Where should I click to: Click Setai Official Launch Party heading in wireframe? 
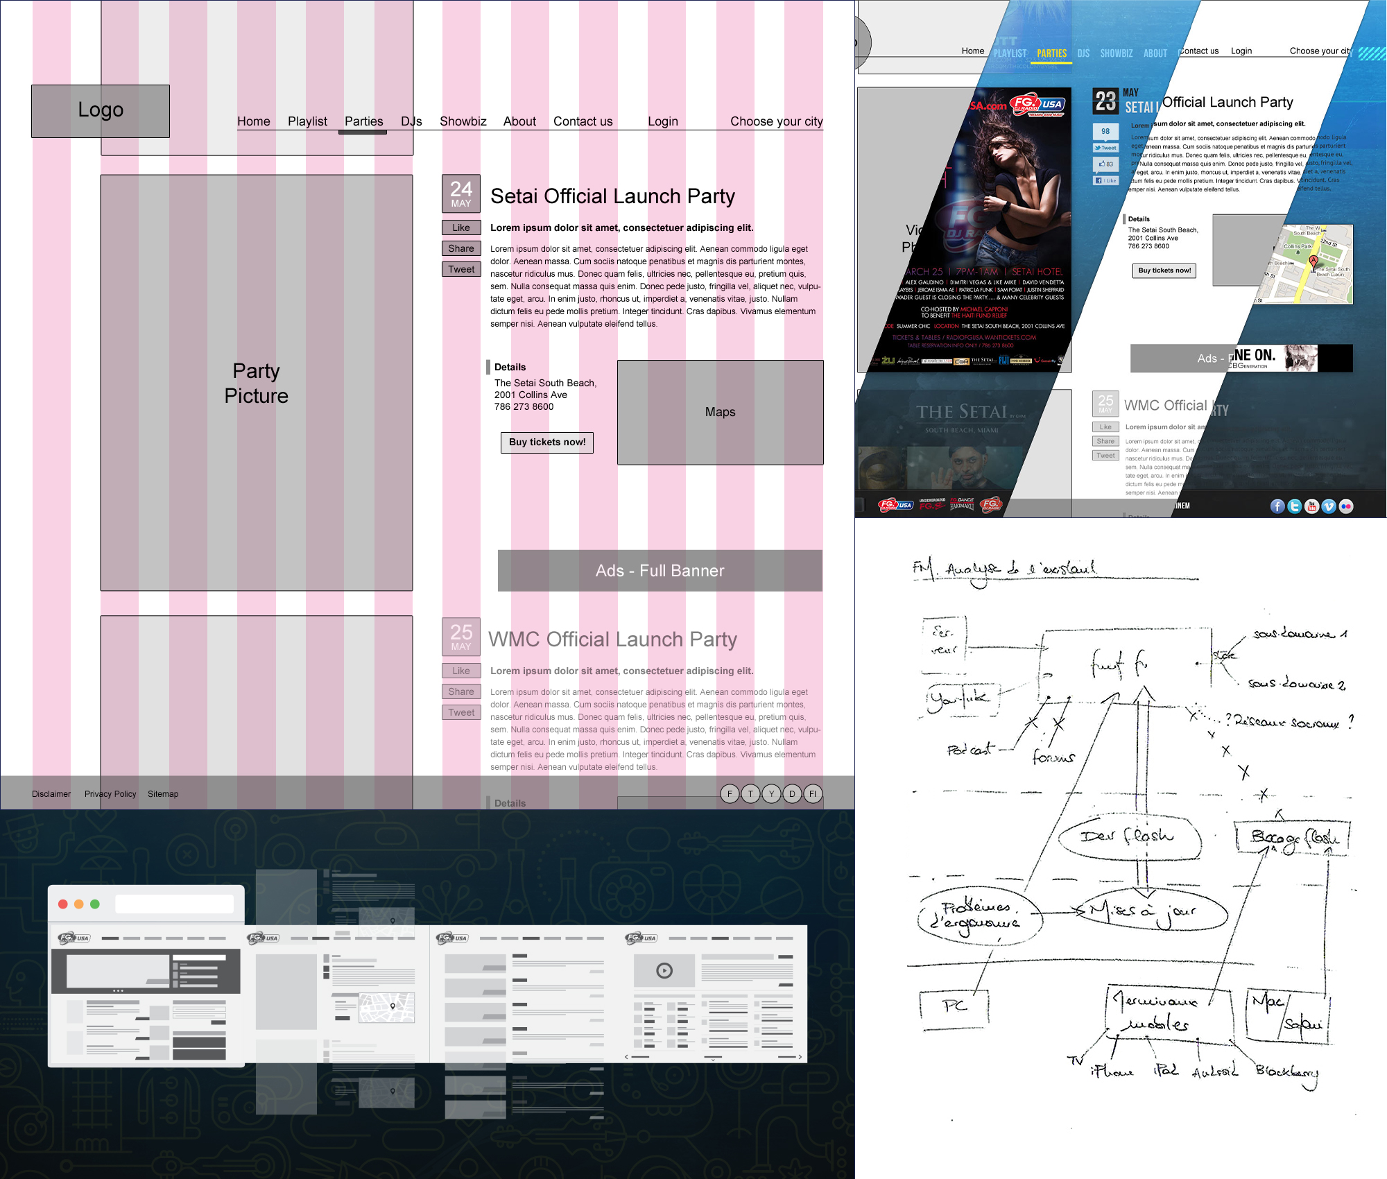(x=612, y=196)
